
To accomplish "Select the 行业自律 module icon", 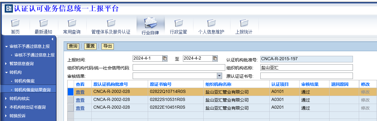I will tap(151, 23).
